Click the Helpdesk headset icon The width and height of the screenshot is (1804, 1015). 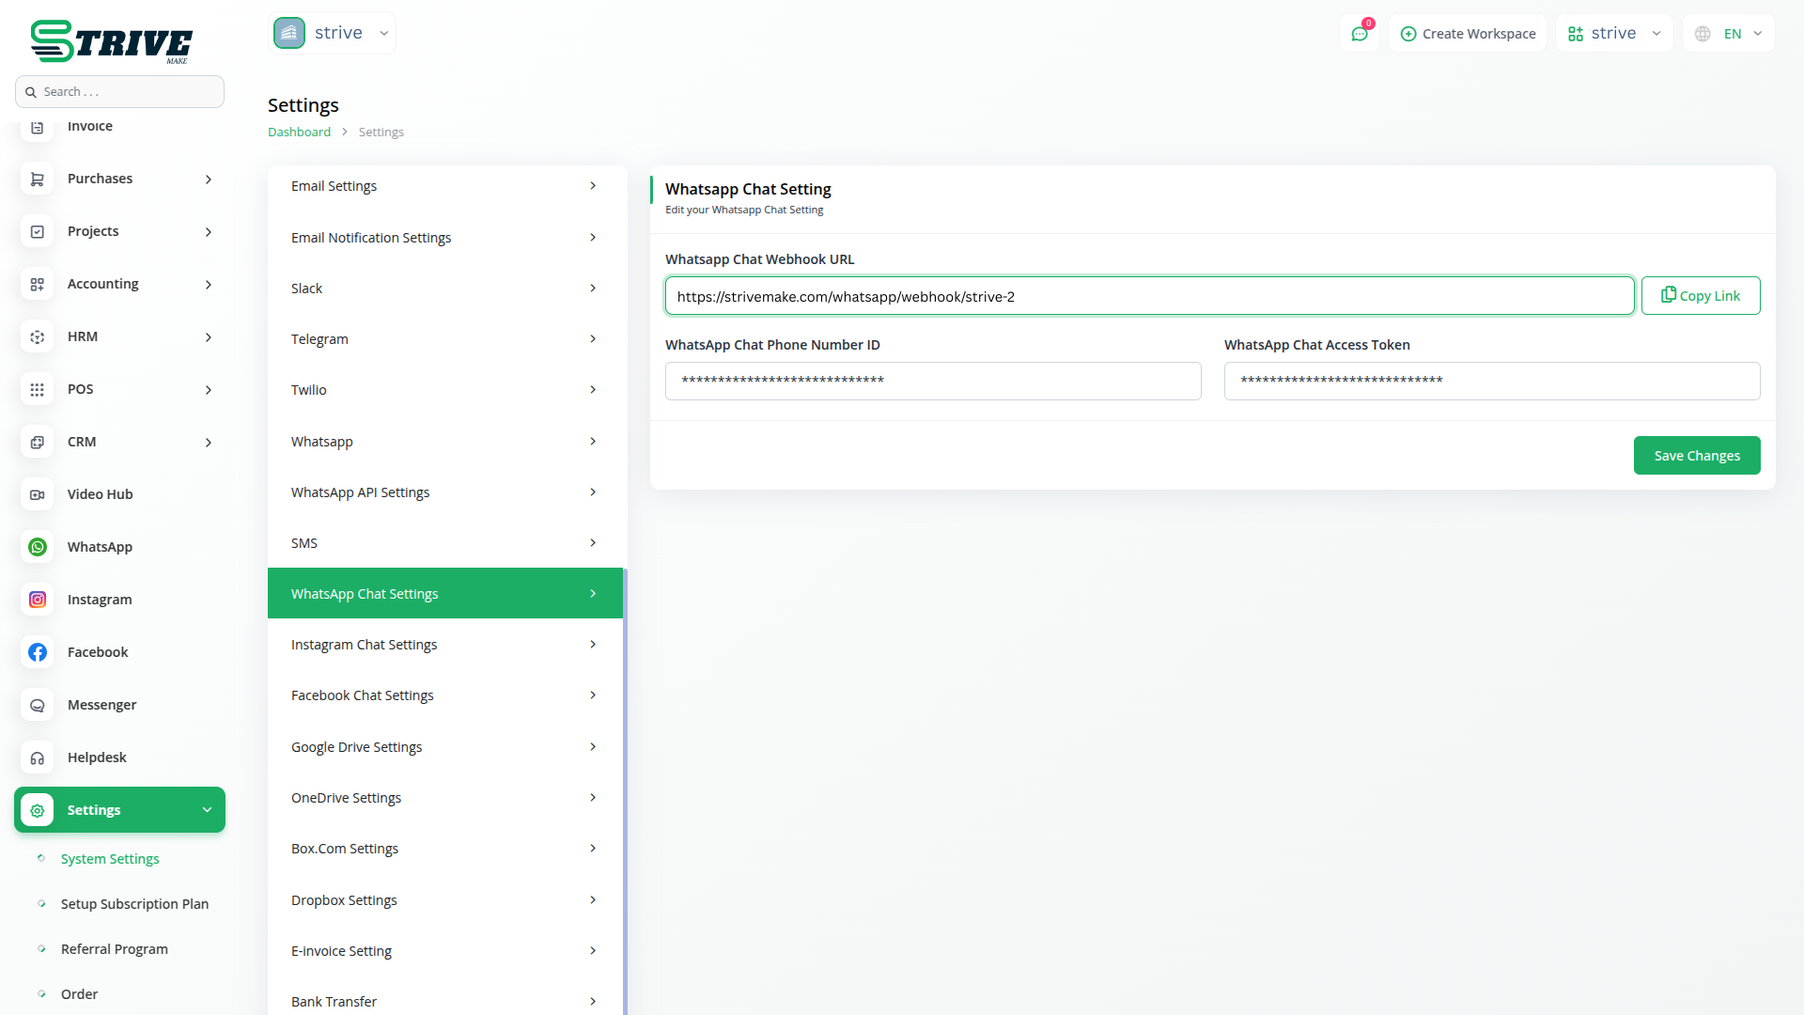pos(38,757)
